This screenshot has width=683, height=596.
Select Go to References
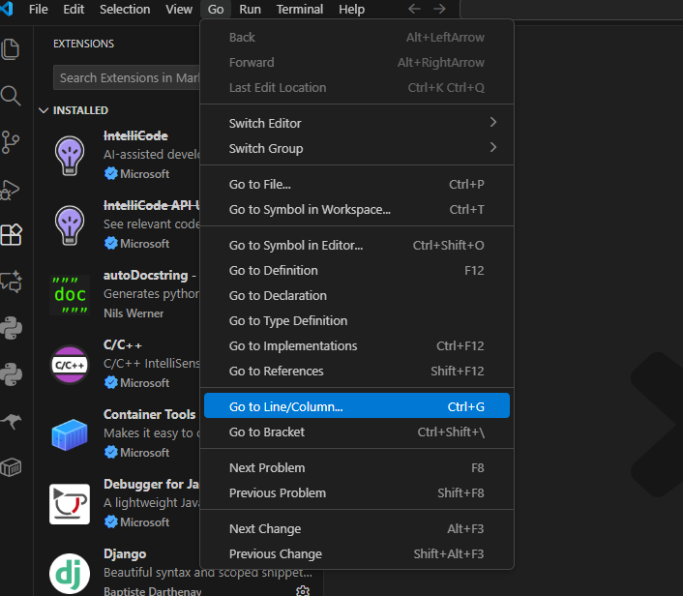357,372
